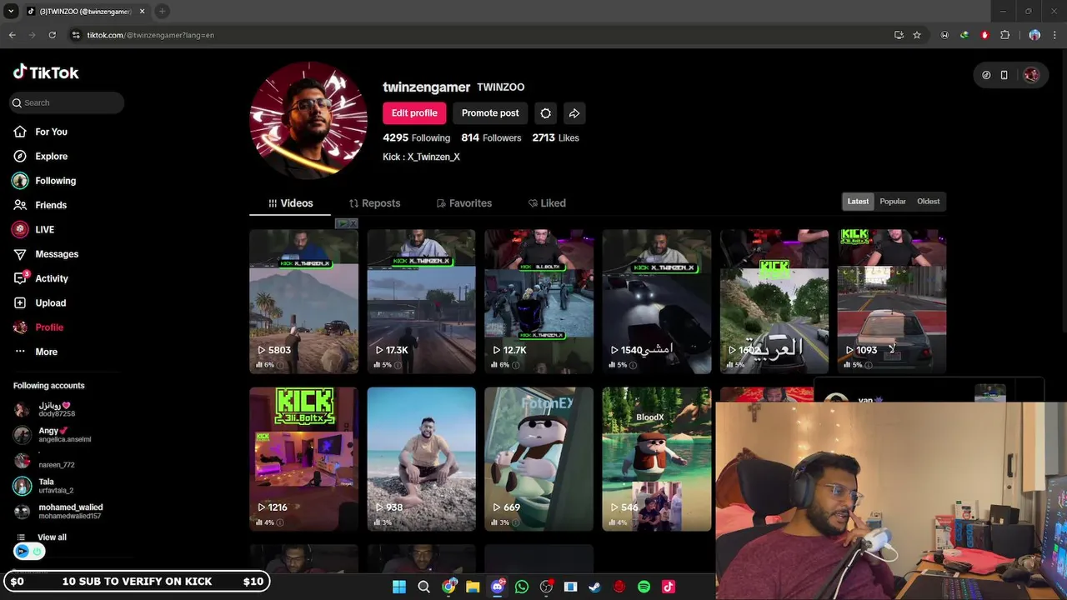Click View all following accounts

coord(52,537)
